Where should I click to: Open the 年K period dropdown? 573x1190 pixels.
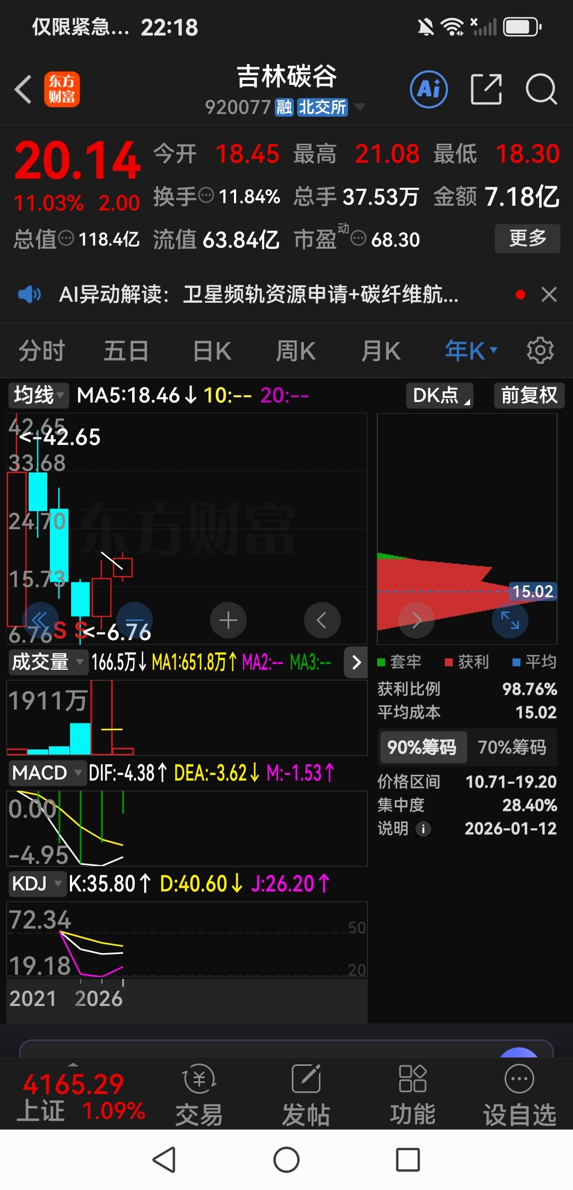(x=471, y=351)
